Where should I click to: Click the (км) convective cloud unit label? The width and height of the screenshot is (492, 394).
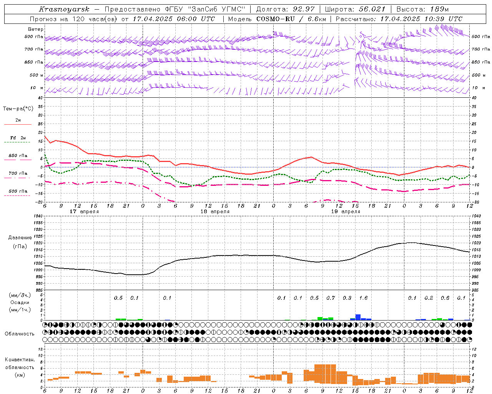[20, 375]
